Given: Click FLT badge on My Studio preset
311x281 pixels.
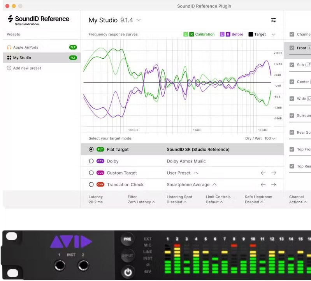Looking at the screenshot, I should click(x=73, y=58).
